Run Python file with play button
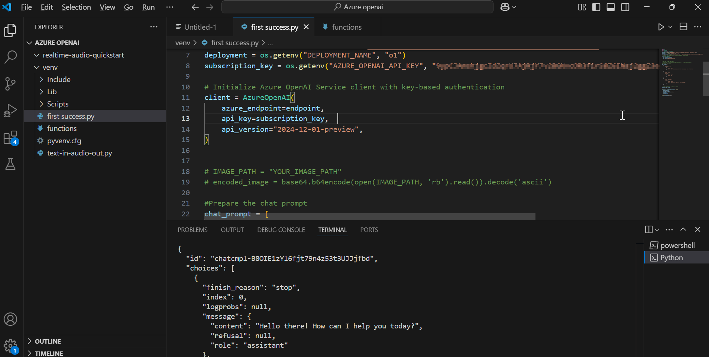Viewport: 709px width, 357px height. pos(661,27)
